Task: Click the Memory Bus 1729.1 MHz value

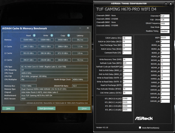Action: click(29, 86)
